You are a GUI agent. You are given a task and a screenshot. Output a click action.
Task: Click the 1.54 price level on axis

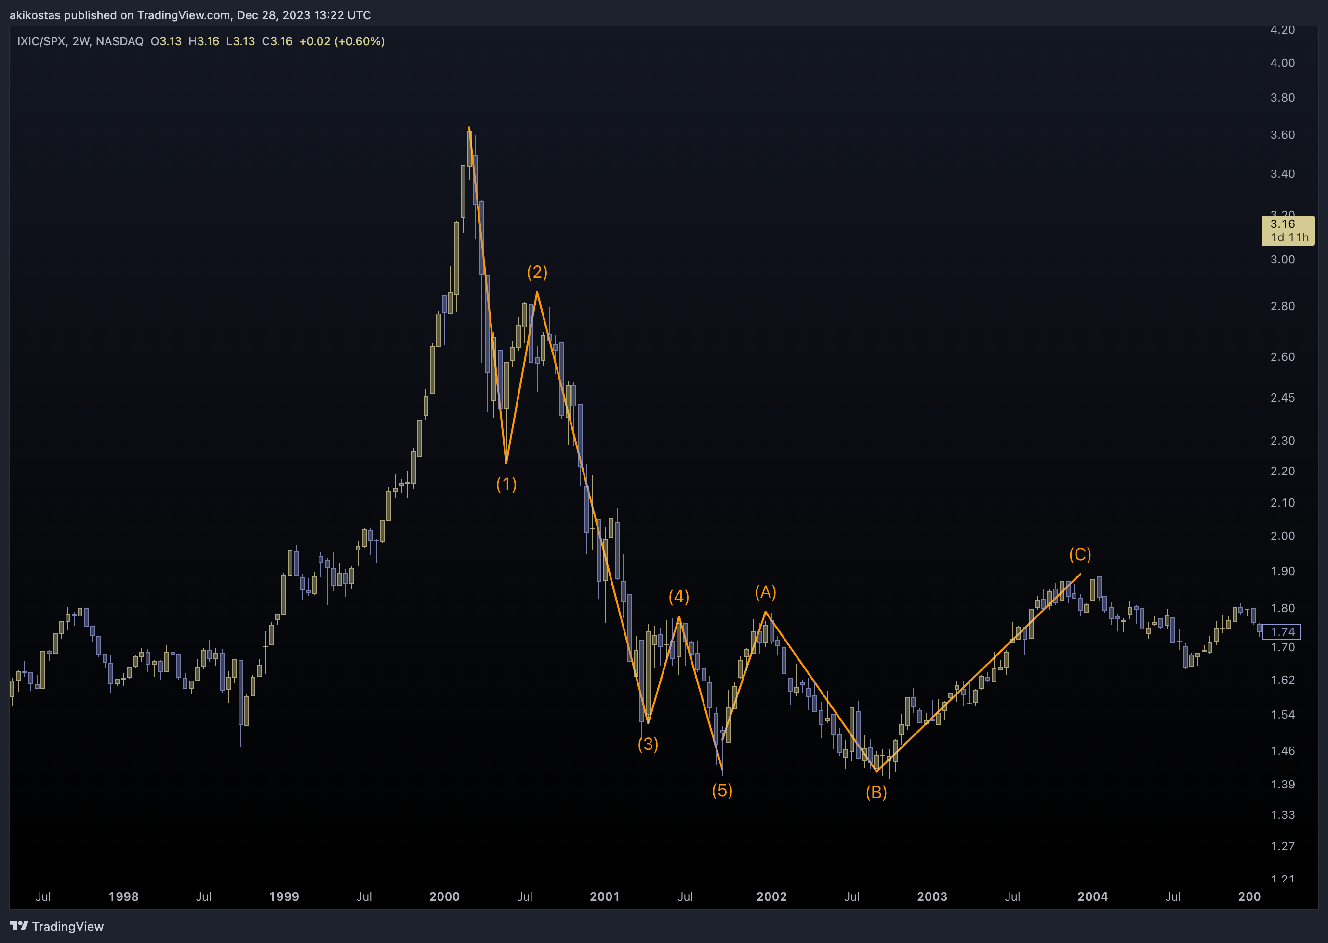tap(1283, 715)
